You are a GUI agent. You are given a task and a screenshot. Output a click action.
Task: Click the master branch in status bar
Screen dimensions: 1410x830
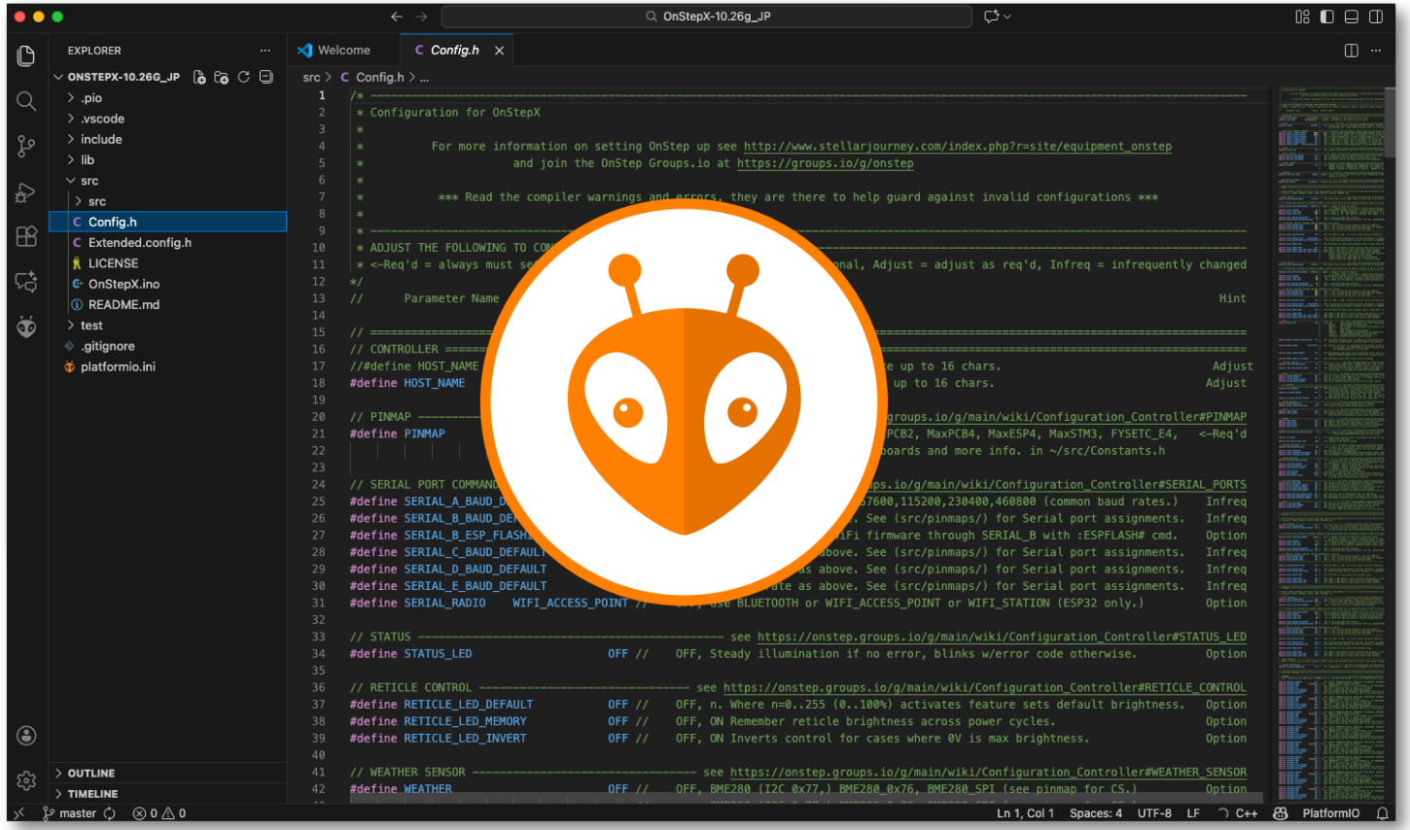(77, 813)
